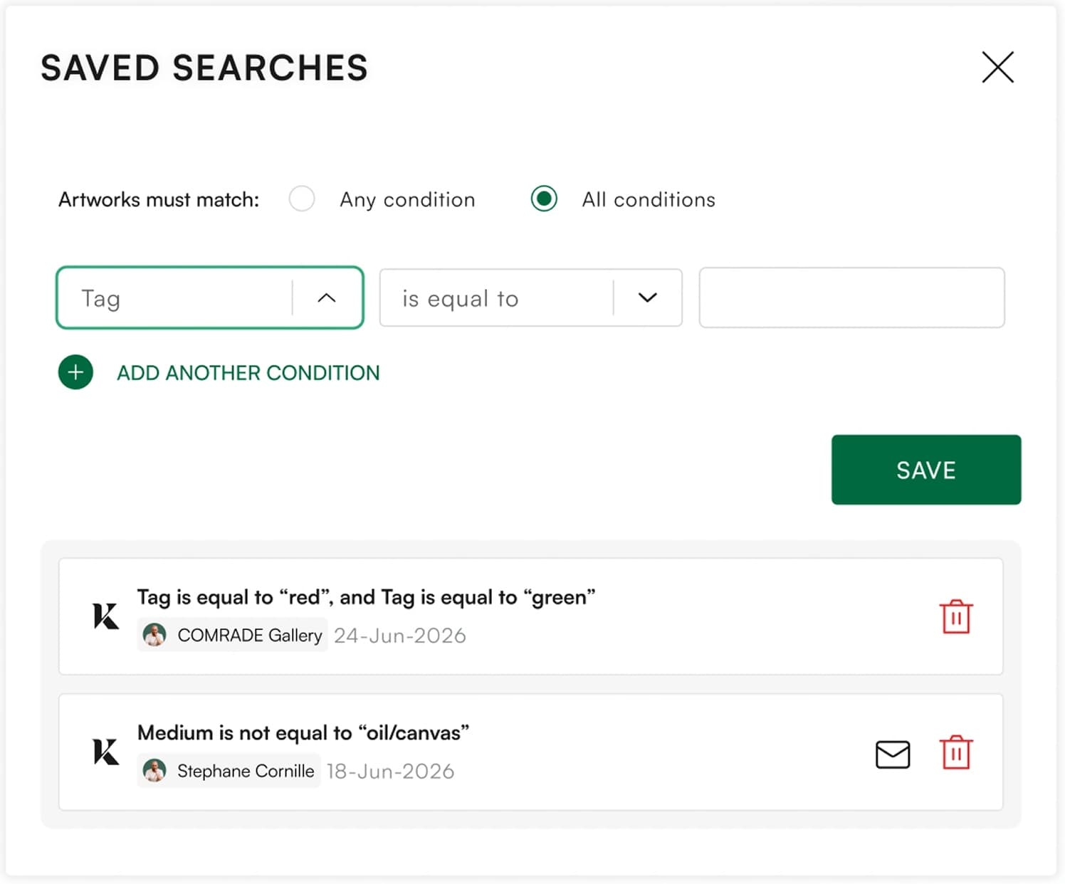
Task: Select the All conditions radio button
Action: [x=544, y=199]
